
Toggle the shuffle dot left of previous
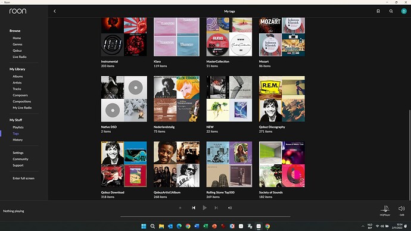(180, 208)
